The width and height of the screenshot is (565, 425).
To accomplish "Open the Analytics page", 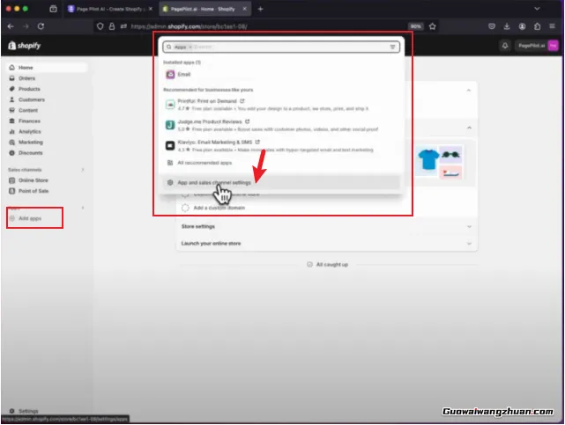I will (29, 131).
